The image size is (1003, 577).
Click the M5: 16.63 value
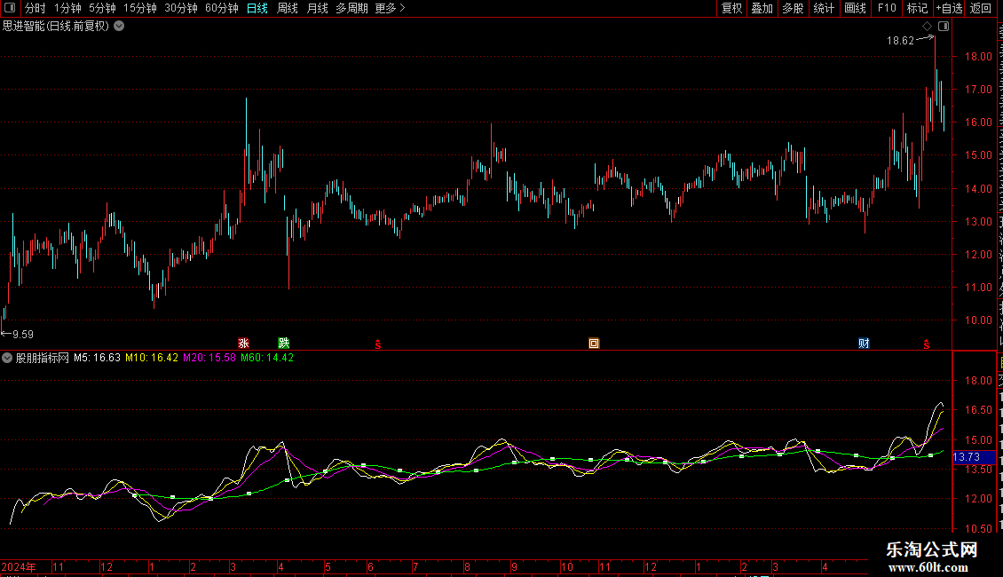(x=98, y=359)
